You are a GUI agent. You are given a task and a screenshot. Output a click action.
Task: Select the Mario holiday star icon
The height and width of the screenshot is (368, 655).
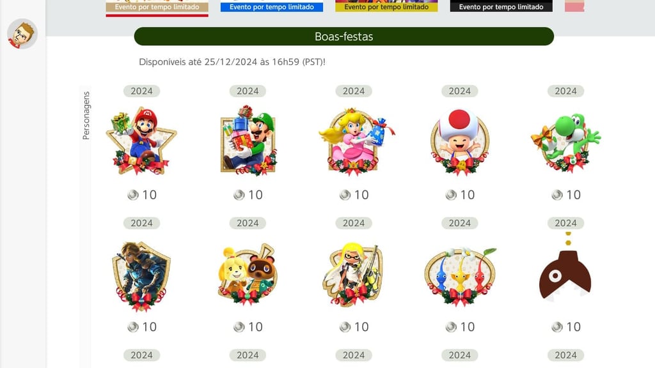(x=141, y=141)
